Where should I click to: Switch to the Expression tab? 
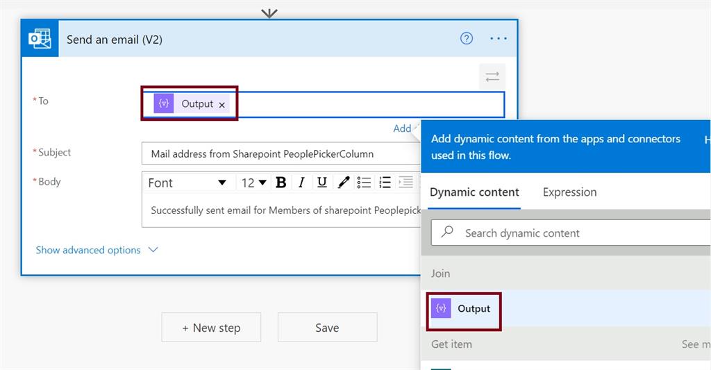point(569,192)
